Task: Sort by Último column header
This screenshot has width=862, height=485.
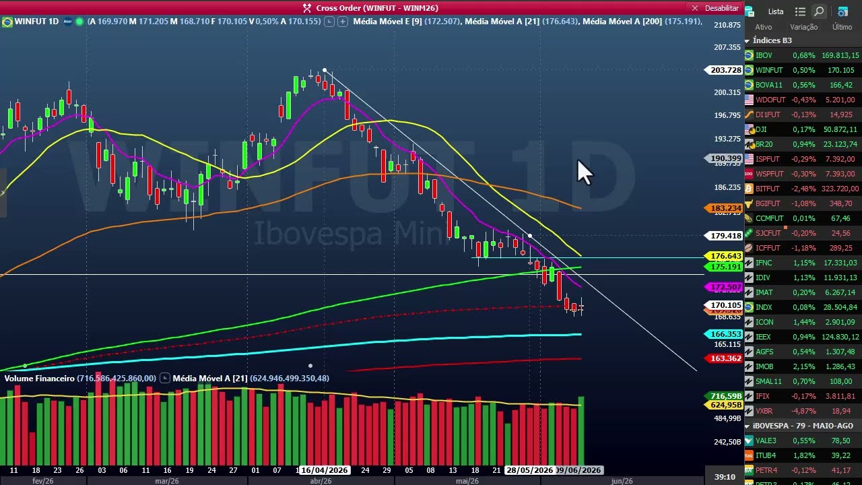Action: pyautogui.click(x=842, y=27)
